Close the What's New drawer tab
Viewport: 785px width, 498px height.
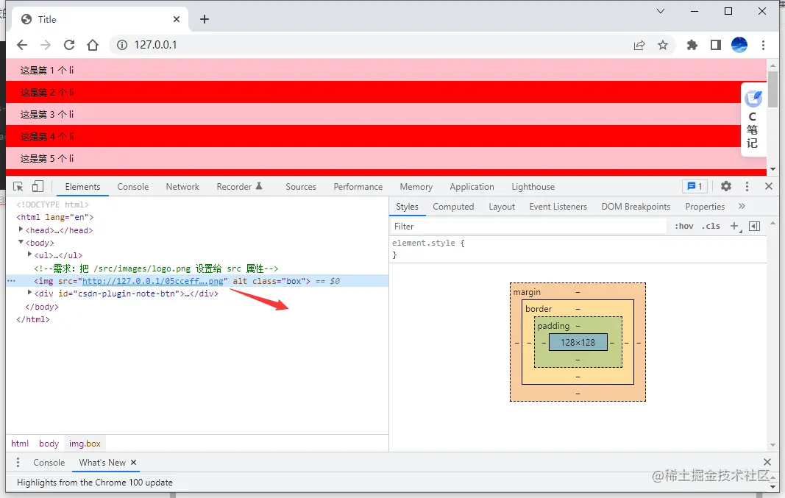[x=133, y=463]
